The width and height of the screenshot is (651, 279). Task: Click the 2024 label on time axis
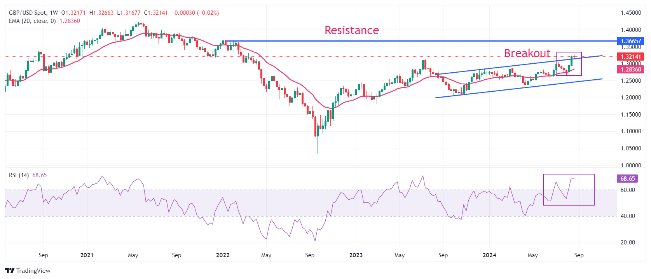(489, 255)
